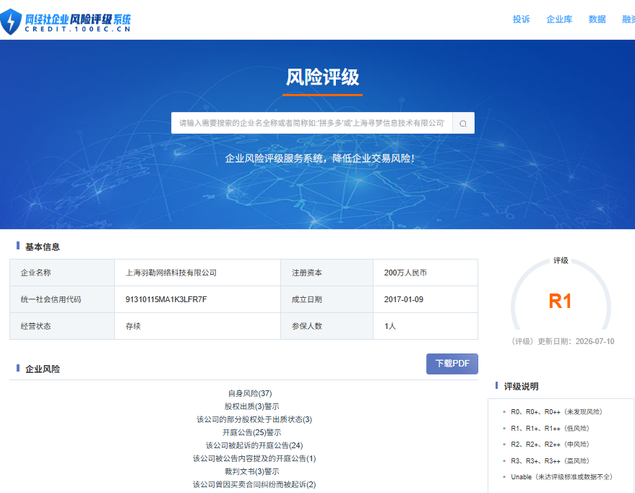Click the R2、R2+、R2++ (中风险) item
The width and height of the screenshot is (635, 493).
point(550,445)
